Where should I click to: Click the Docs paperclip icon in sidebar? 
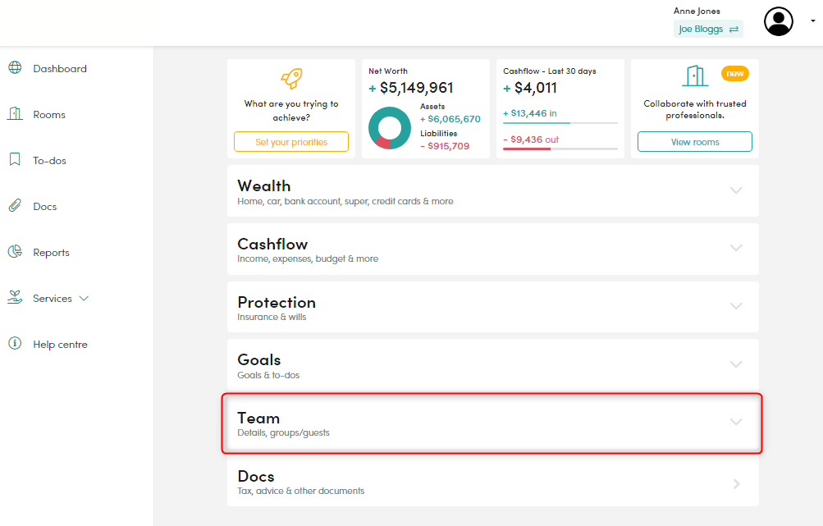click(15, 205)
